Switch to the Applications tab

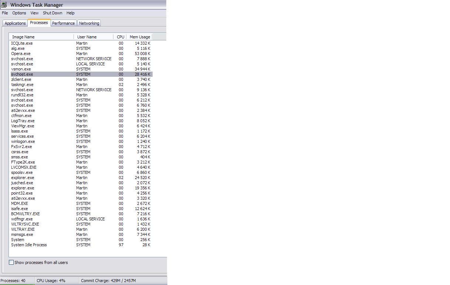[15, 23]
